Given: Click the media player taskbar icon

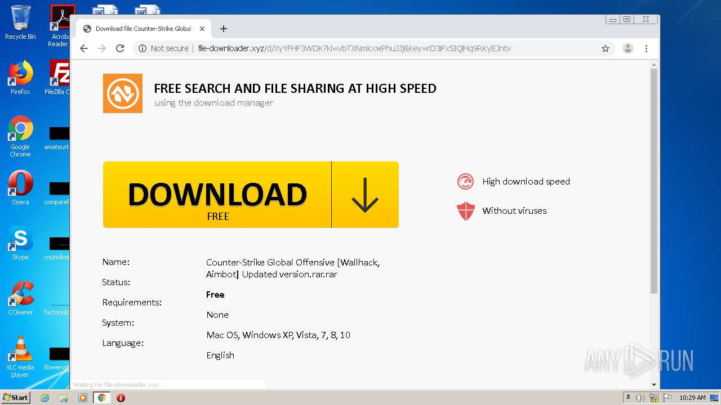Looking at the screenshot, I should 83,398.
